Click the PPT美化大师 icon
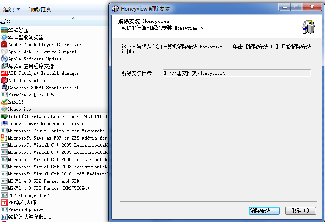Screen dimensions: 325x222 point(4,203)
